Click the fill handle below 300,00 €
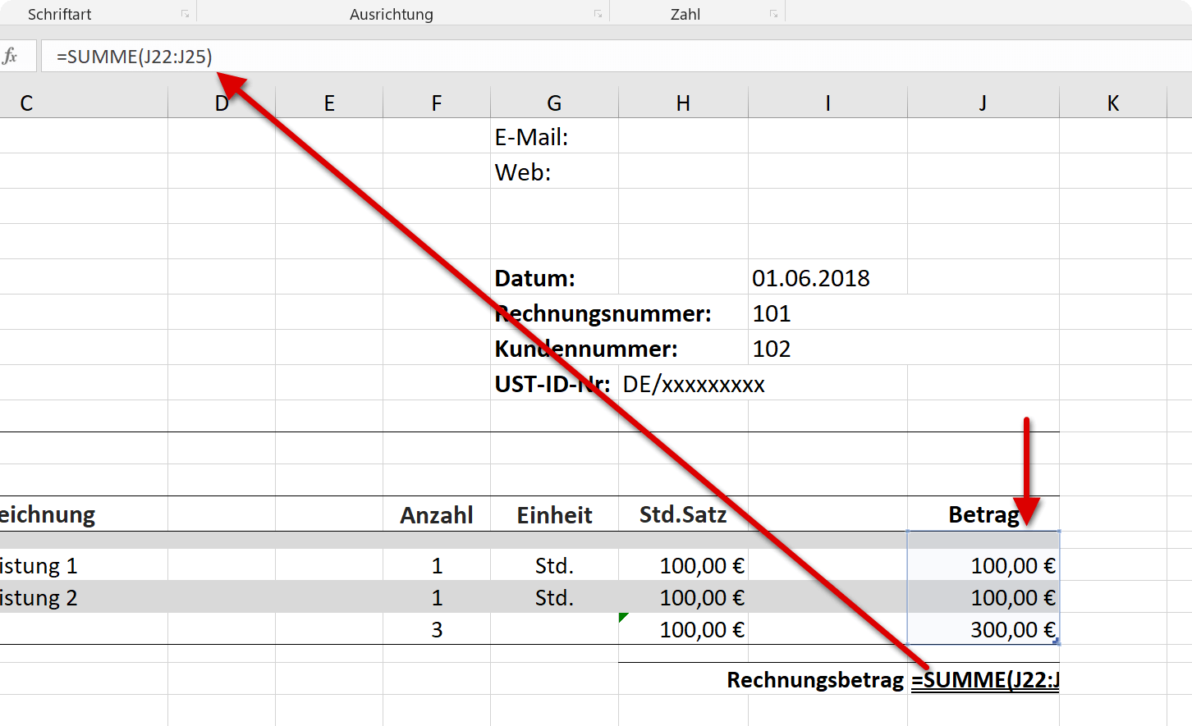The image size is (1192, 726). tap(1057, 642)
